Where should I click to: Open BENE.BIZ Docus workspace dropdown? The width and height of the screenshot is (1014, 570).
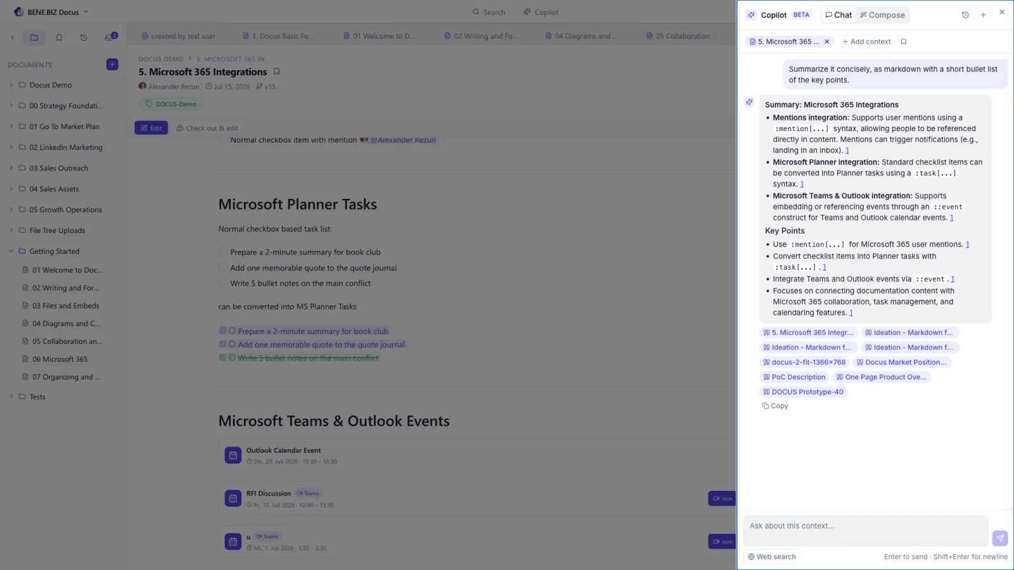click(51, 12)
